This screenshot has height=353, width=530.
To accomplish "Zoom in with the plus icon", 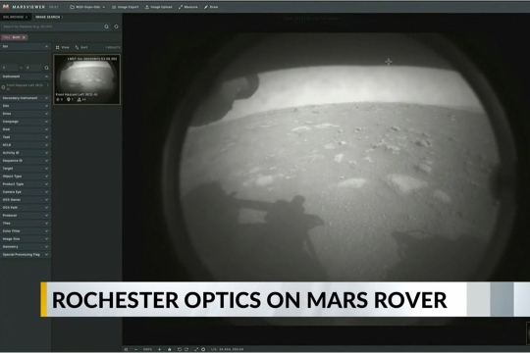I will [160, 349].
